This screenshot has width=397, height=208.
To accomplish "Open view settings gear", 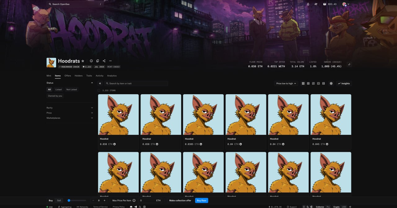I will 331,83.
